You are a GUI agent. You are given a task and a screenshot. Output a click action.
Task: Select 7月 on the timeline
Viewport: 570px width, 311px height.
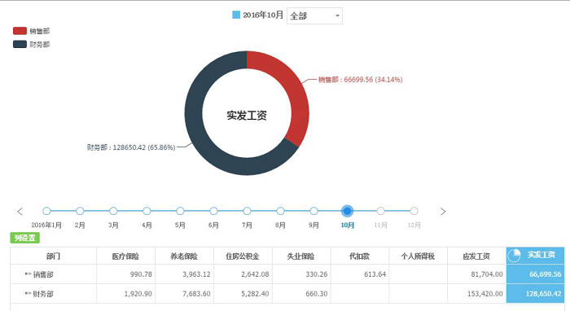[248, 211]
